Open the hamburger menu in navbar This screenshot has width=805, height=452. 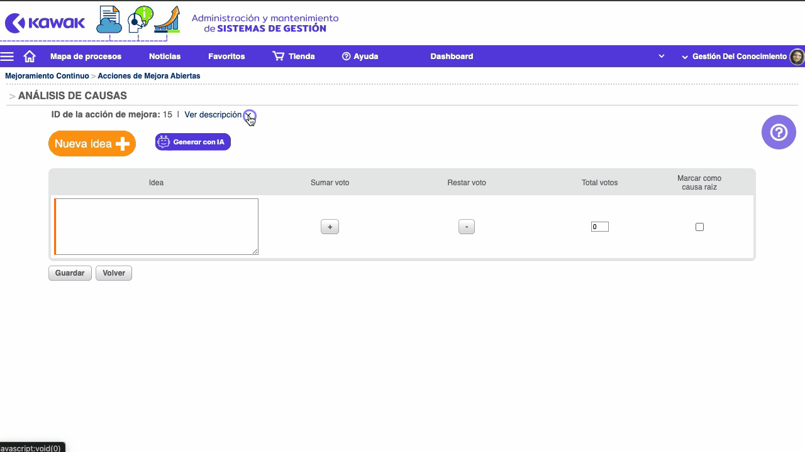8,56
